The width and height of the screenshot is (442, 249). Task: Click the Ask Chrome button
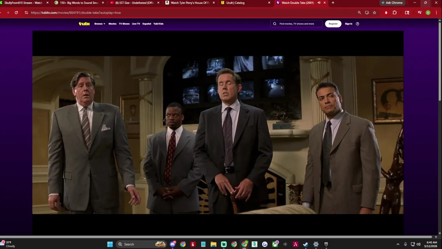pyautogui.click(x=392, y=3)
